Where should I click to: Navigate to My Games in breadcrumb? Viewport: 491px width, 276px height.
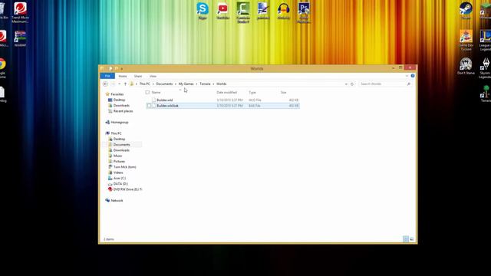pos(186,84)
